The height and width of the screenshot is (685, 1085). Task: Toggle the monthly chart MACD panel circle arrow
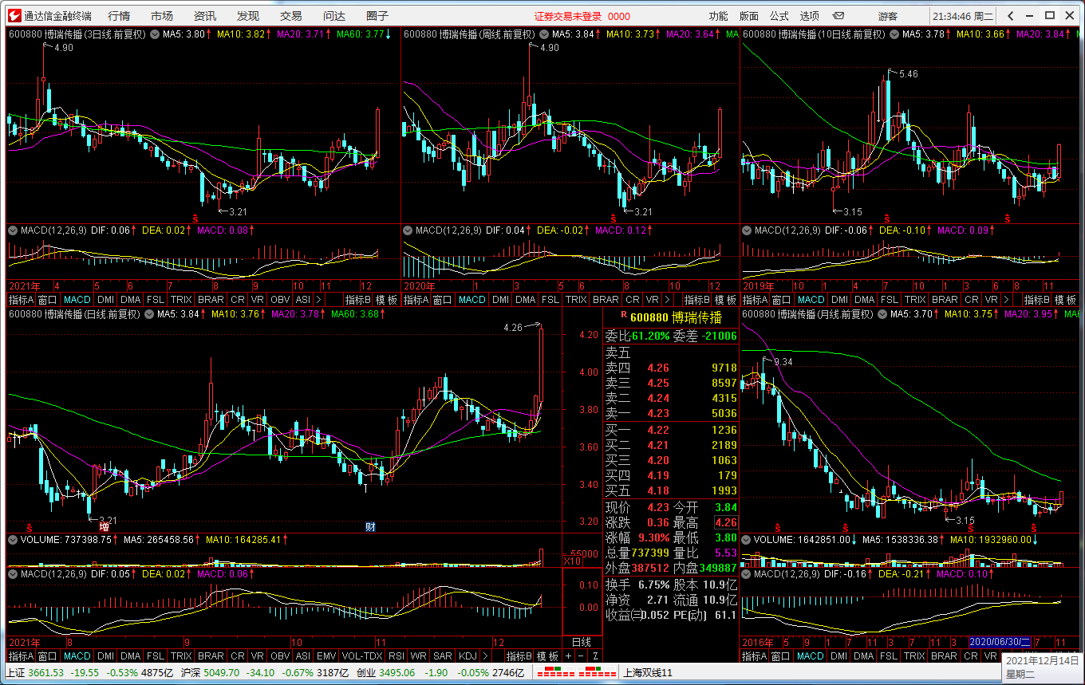[747, 574]
